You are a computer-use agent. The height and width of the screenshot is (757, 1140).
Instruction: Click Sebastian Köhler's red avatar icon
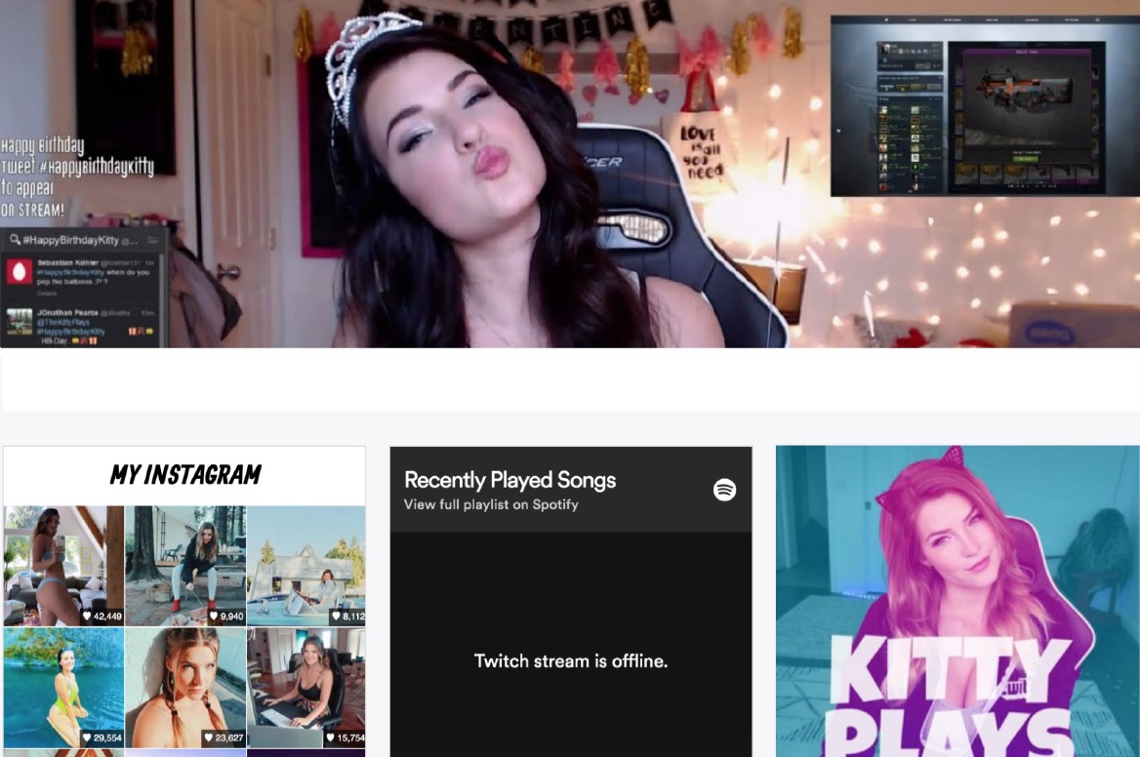pos(20,272)
